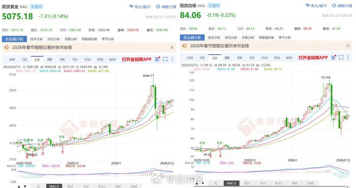Close the holiday notice banner in the silver panel
The width and height of the screenshot is (356, 188).
(348, 46)
